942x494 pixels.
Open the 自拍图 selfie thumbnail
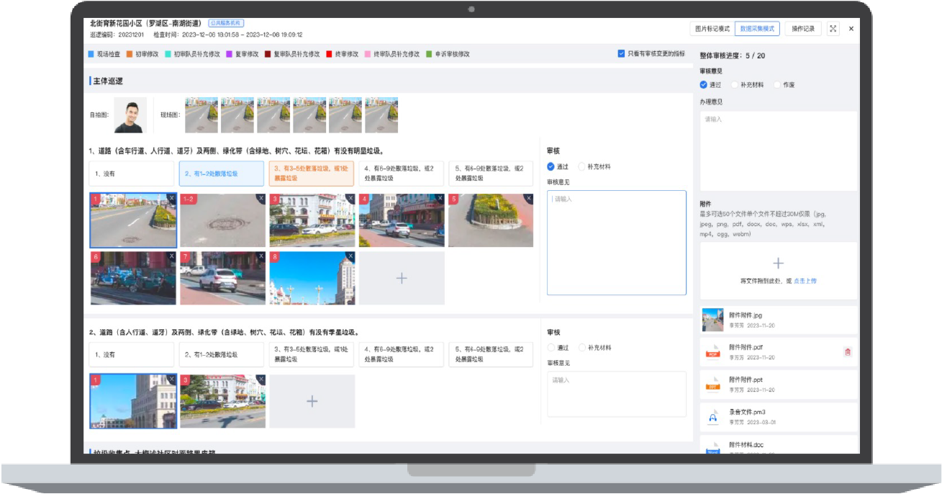[130, 115]
